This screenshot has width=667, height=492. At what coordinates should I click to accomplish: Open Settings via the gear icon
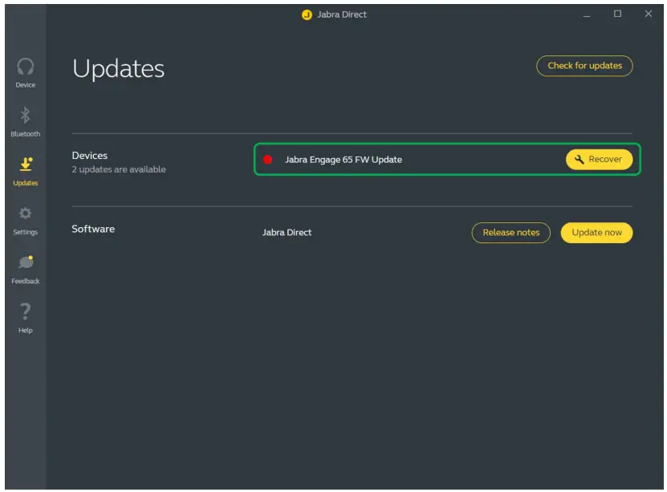(x=25, y=215)
